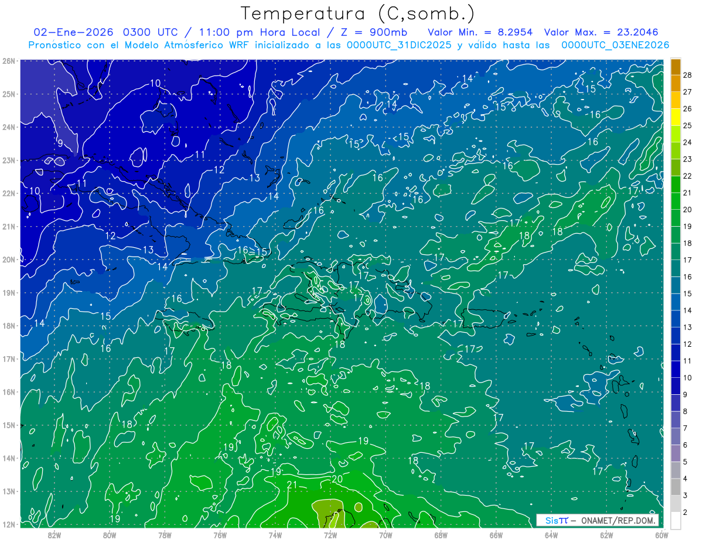Select the 64W longitude axis label

point(551,535)
